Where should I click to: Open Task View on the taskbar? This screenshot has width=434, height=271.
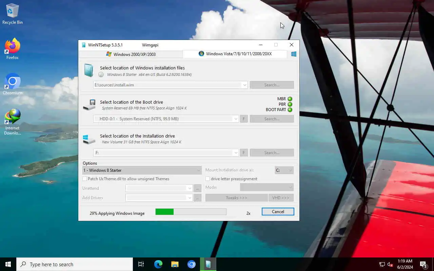click(141, 264)
